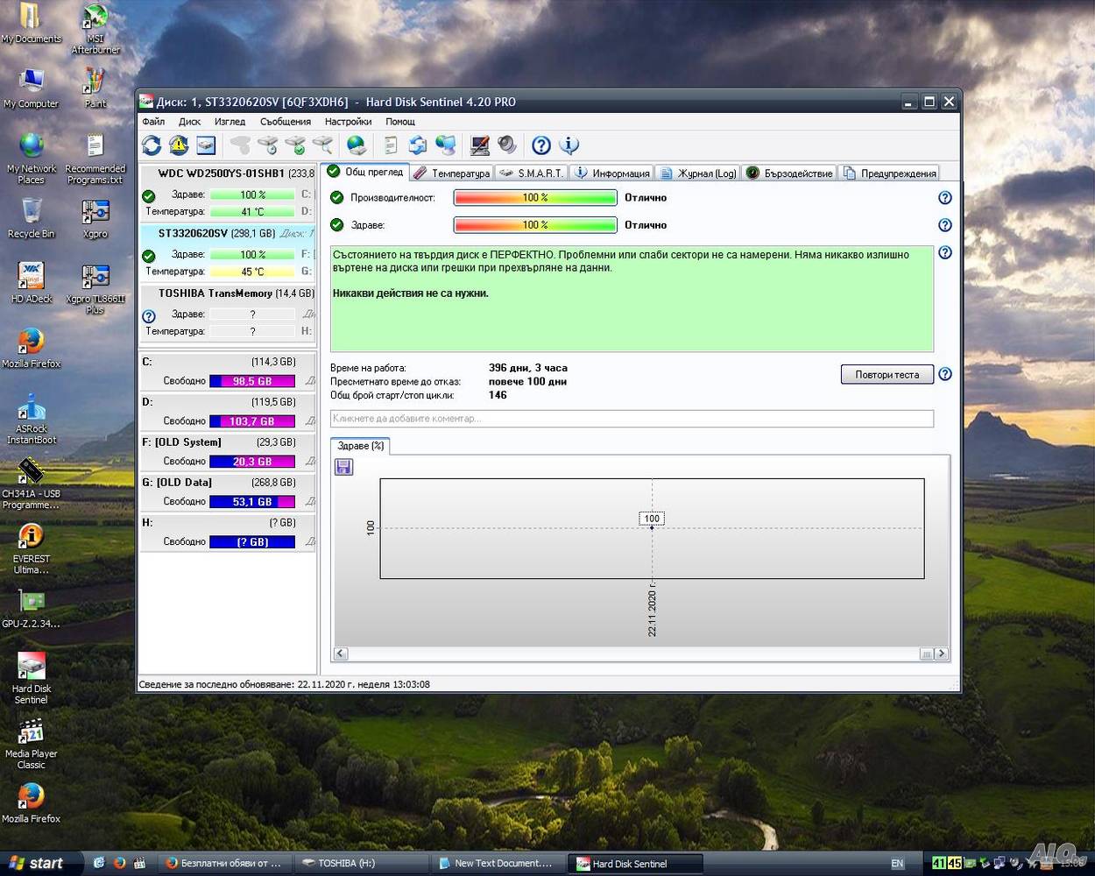
Task: Click the F: [OLD System] free space bar
Action: (x=252, y=462)
